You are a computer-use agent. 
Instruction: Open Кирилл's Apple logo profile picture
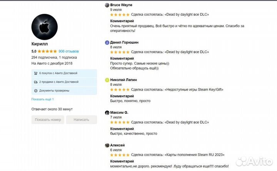coord(44,27)
